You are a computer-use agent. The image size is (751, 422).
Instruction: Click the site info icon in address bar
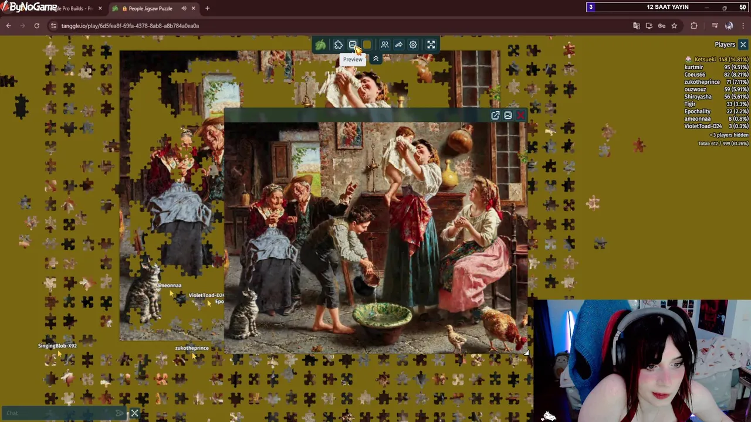pos(53,26)
